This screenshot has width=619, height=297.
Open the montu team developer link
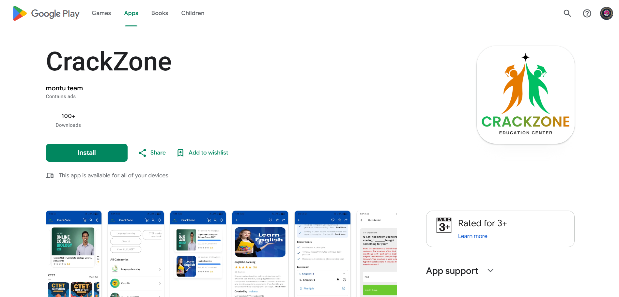(x=64, y=88)
